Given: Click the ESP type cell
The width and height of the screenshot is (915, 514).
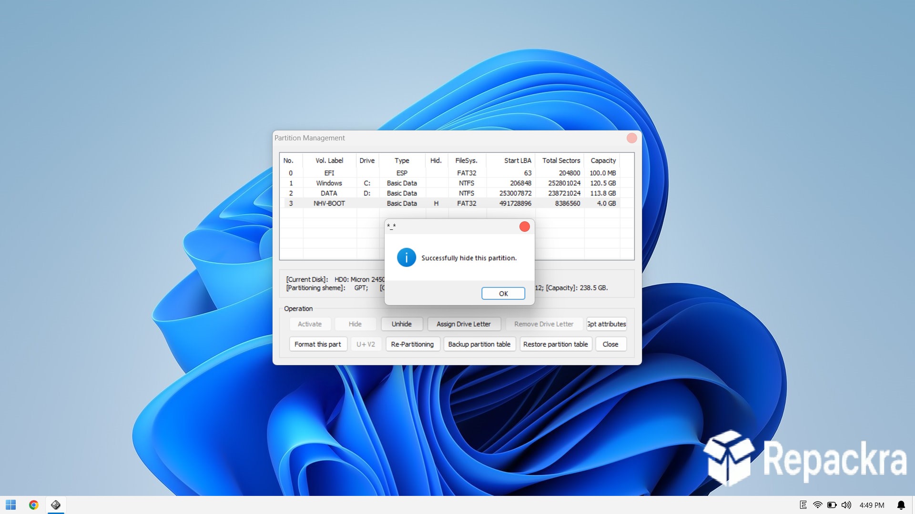Looking at the screenshot, I should [402, 173].
